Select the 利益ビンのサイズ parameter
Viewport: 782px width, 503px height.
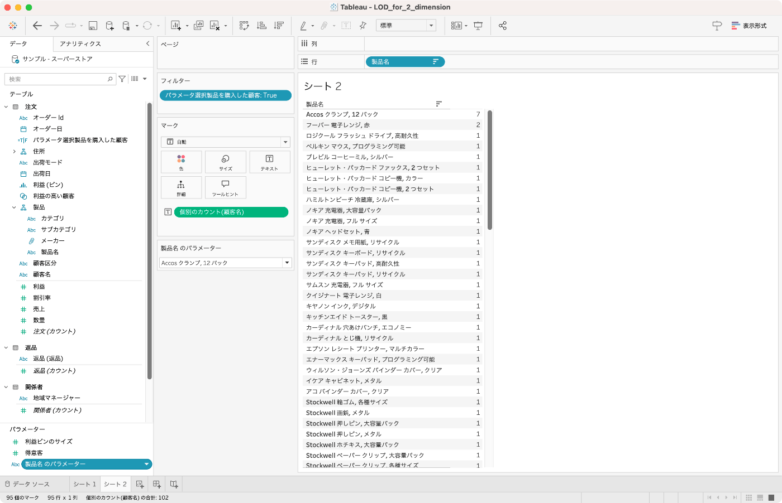49,441
